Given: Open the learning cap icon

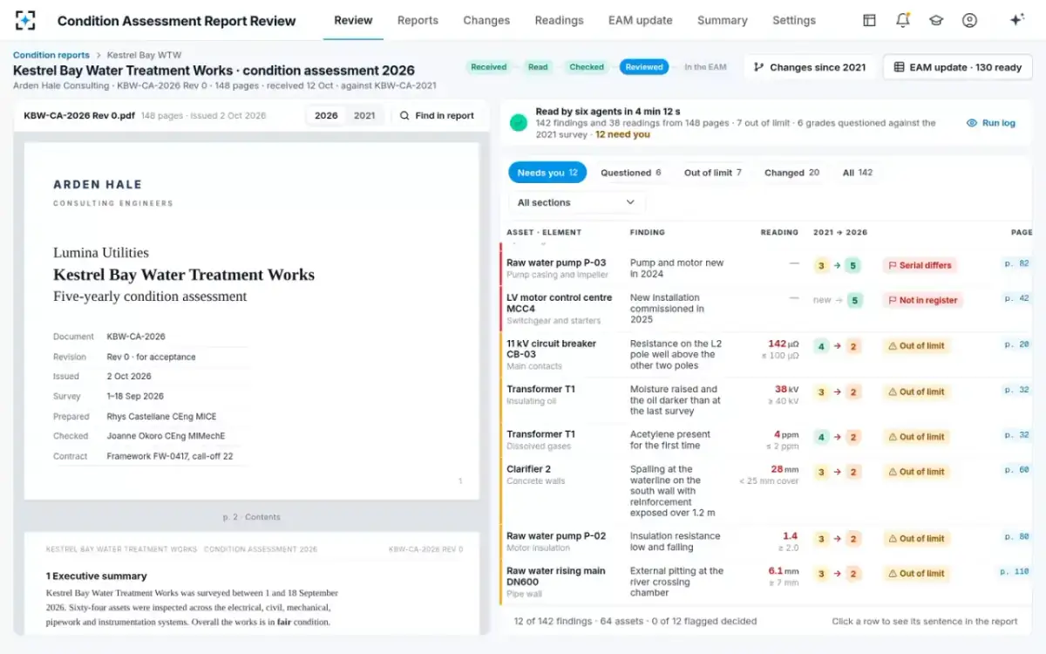Looking at the screenshot, I should click(936, 20).
